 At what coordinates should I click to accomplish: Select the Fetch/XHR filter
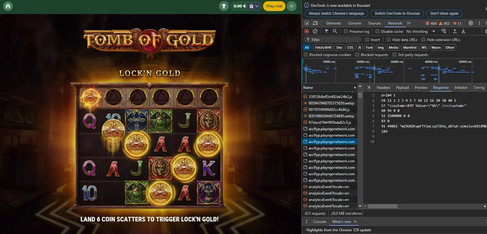pyautogui.click(x=323, y=47)
